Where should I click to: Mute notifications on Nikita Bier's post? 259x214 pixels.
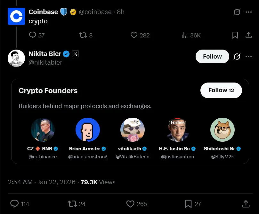237,56
